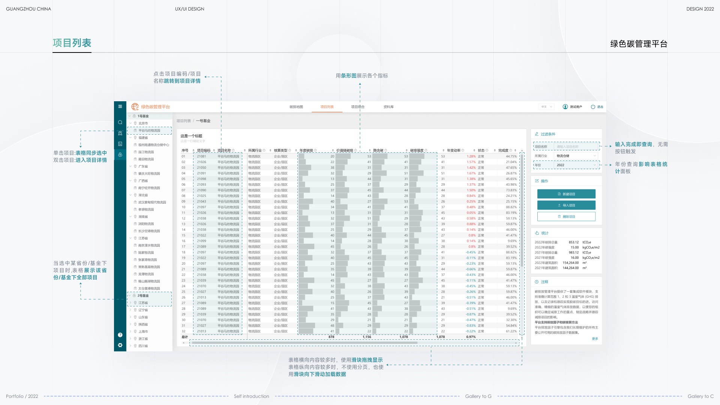This screenshot has height=405, width=720.
Task: Click the 删除项目 button
Action: click(566, 216)
